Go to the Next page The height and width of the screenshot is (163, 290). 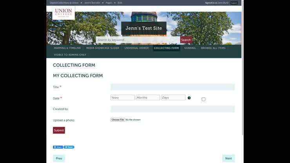pos(228,158)
